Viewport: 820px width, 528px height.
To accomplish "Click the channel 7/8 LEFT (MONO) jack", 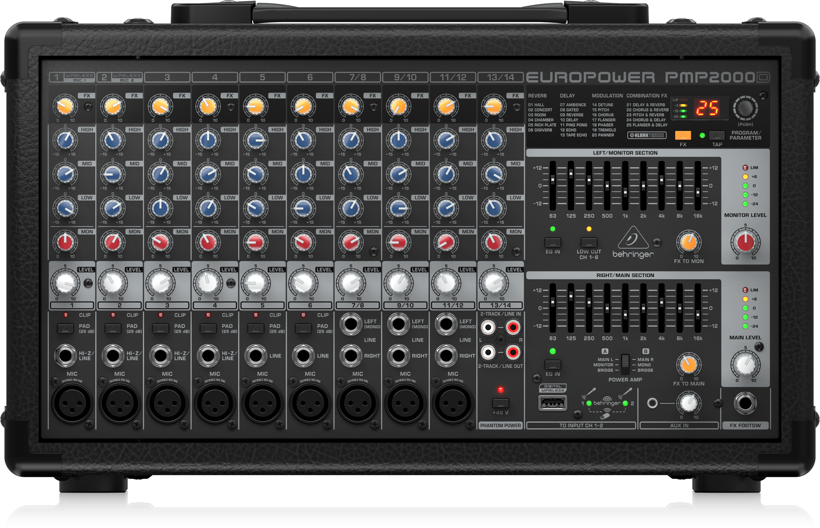I will [x=351, y=324].
